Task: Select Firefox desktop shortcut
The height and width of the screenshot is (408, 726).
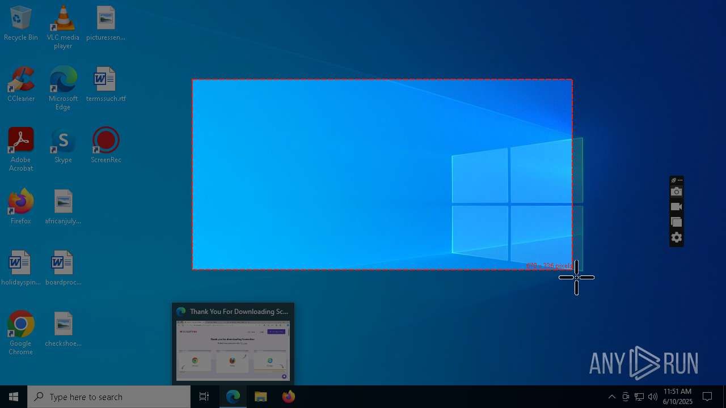Action: coord(21,207)
